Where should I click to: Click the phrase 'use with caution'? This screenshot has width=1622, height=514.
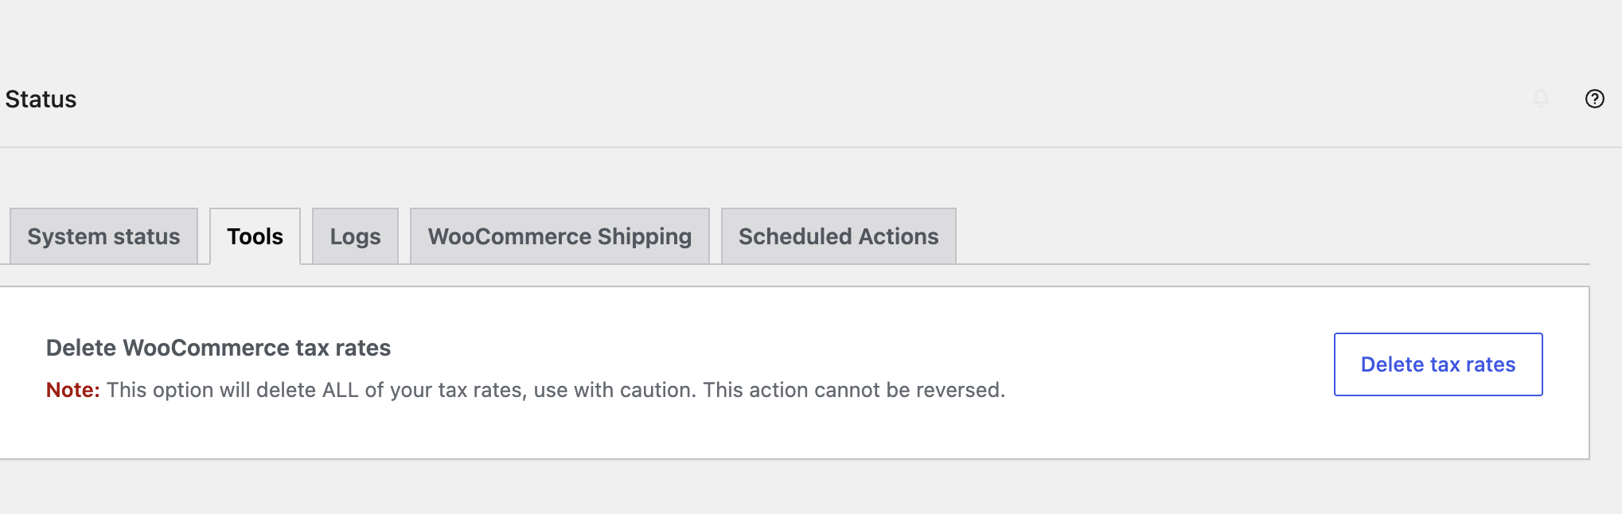coord(614,390)
